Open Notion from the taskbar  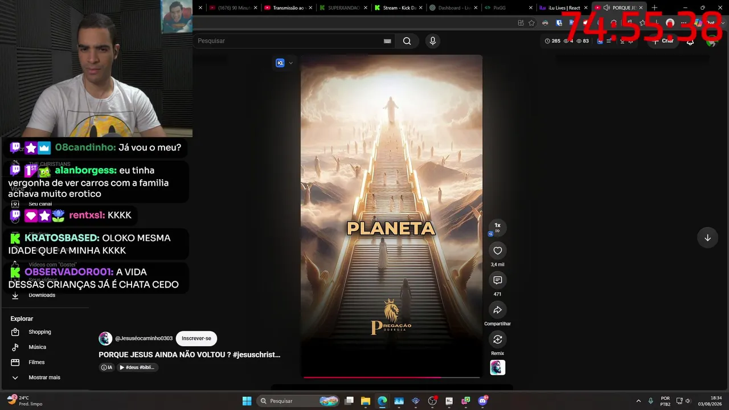[449, 401]
